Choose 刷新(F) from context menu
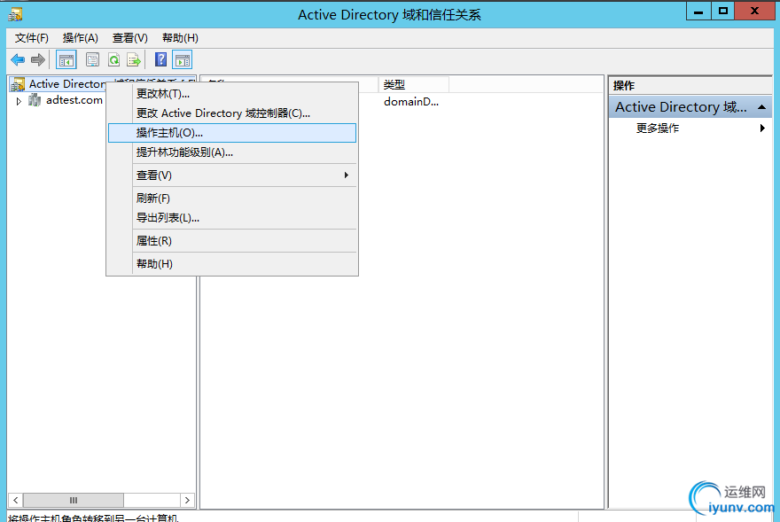Viewport: 780px width, 522px height. (232, 198)
